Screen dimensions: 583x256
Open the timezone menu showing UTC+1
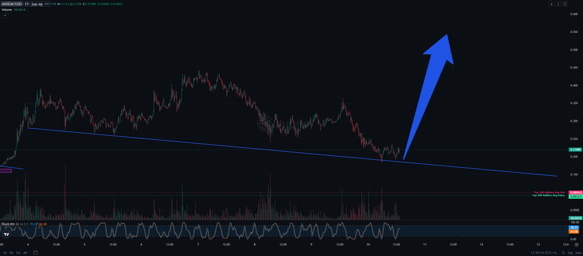point(545,253)
